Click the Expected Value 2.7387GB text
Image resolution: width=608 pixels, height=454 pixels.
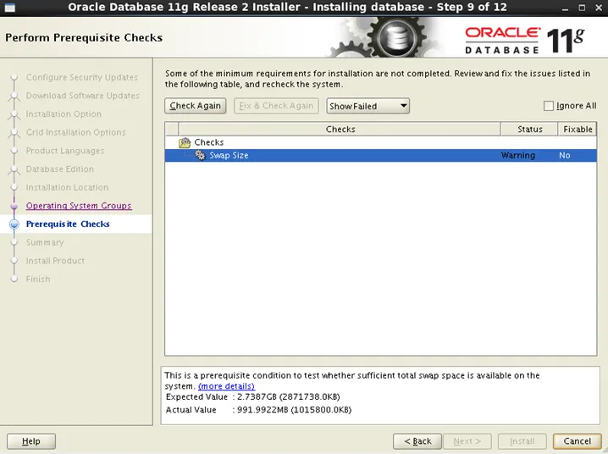pos(289,397)
